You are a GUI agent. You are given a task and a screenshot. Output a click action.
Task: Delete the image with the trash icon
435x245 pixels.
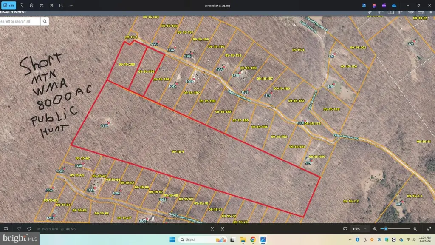point(31,5)
